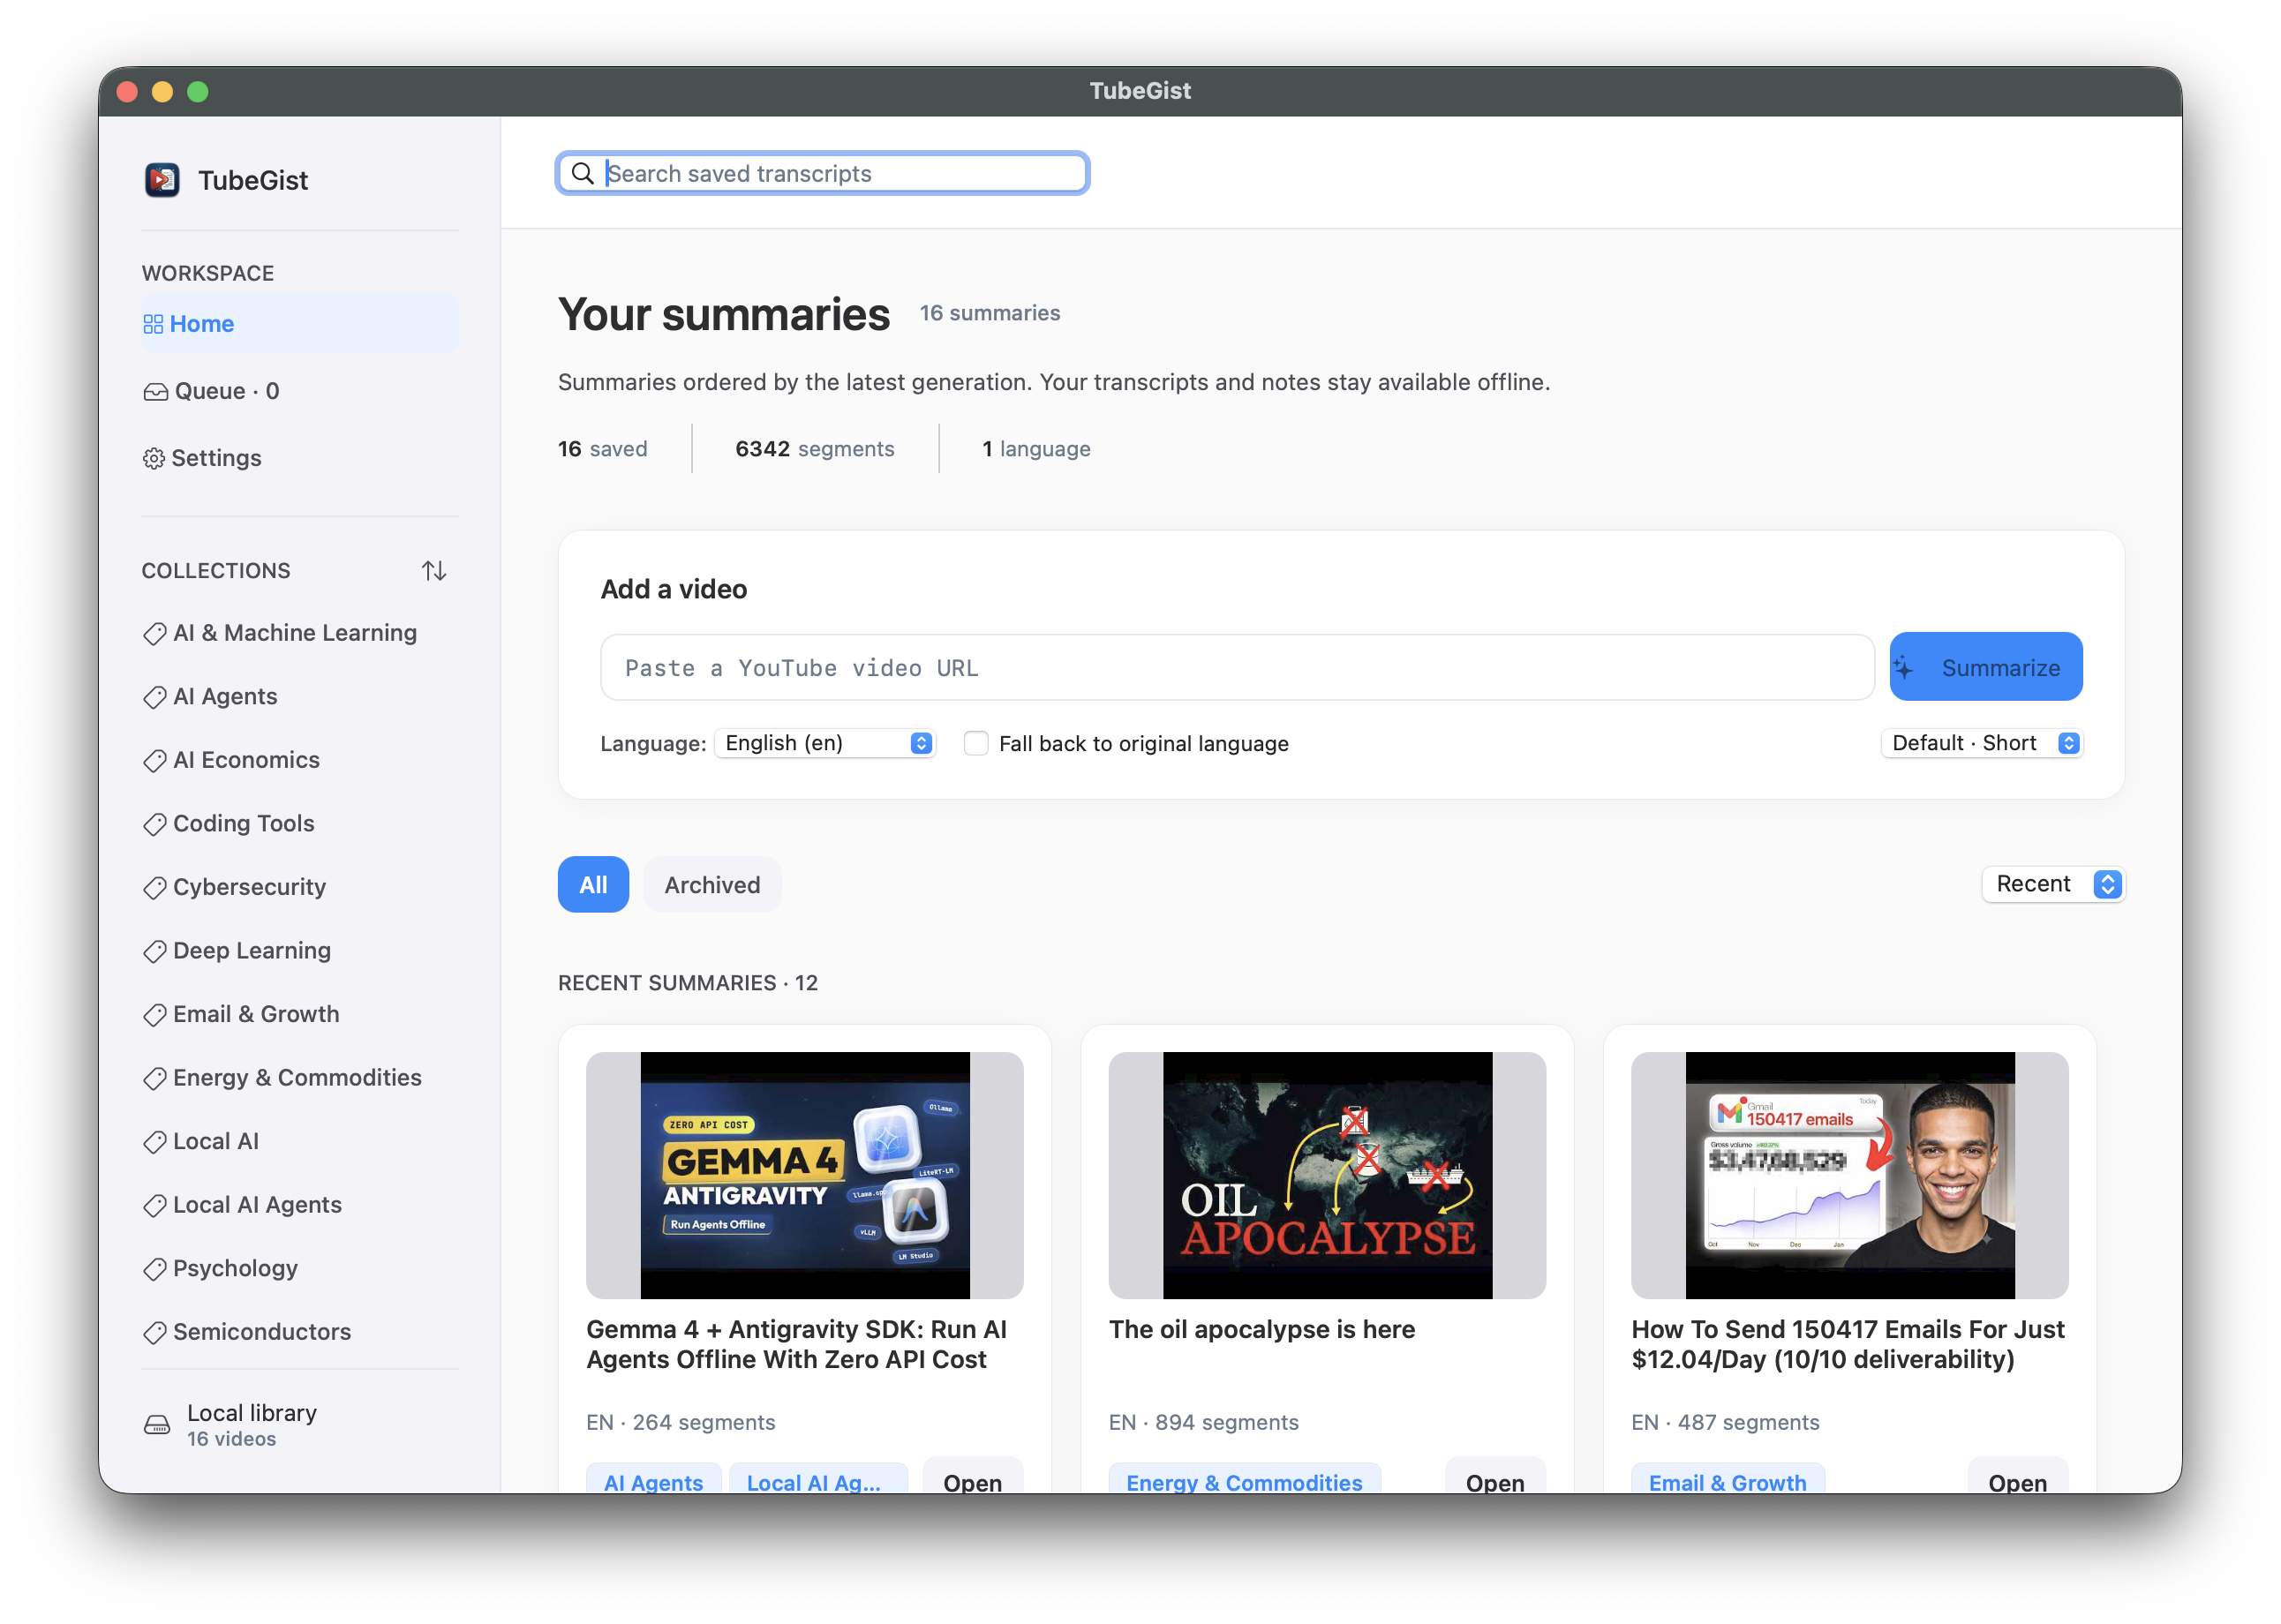Screen dimensions: 2281x1624
Task: Select the All filter tab
Action: click(x=593, y=885)
